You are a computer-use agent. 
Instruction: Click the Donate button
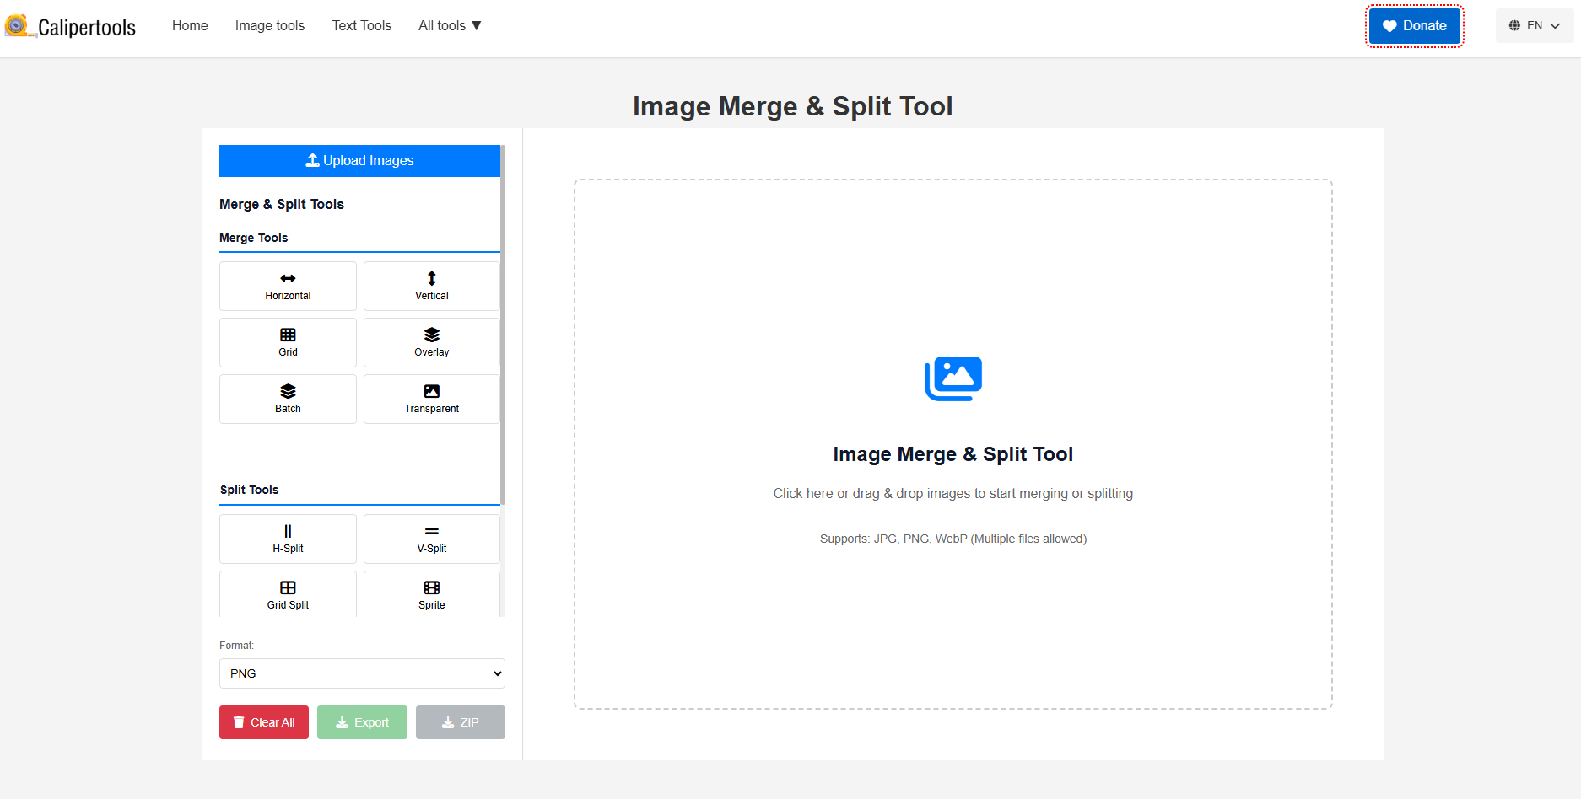tap(1415, 26)
